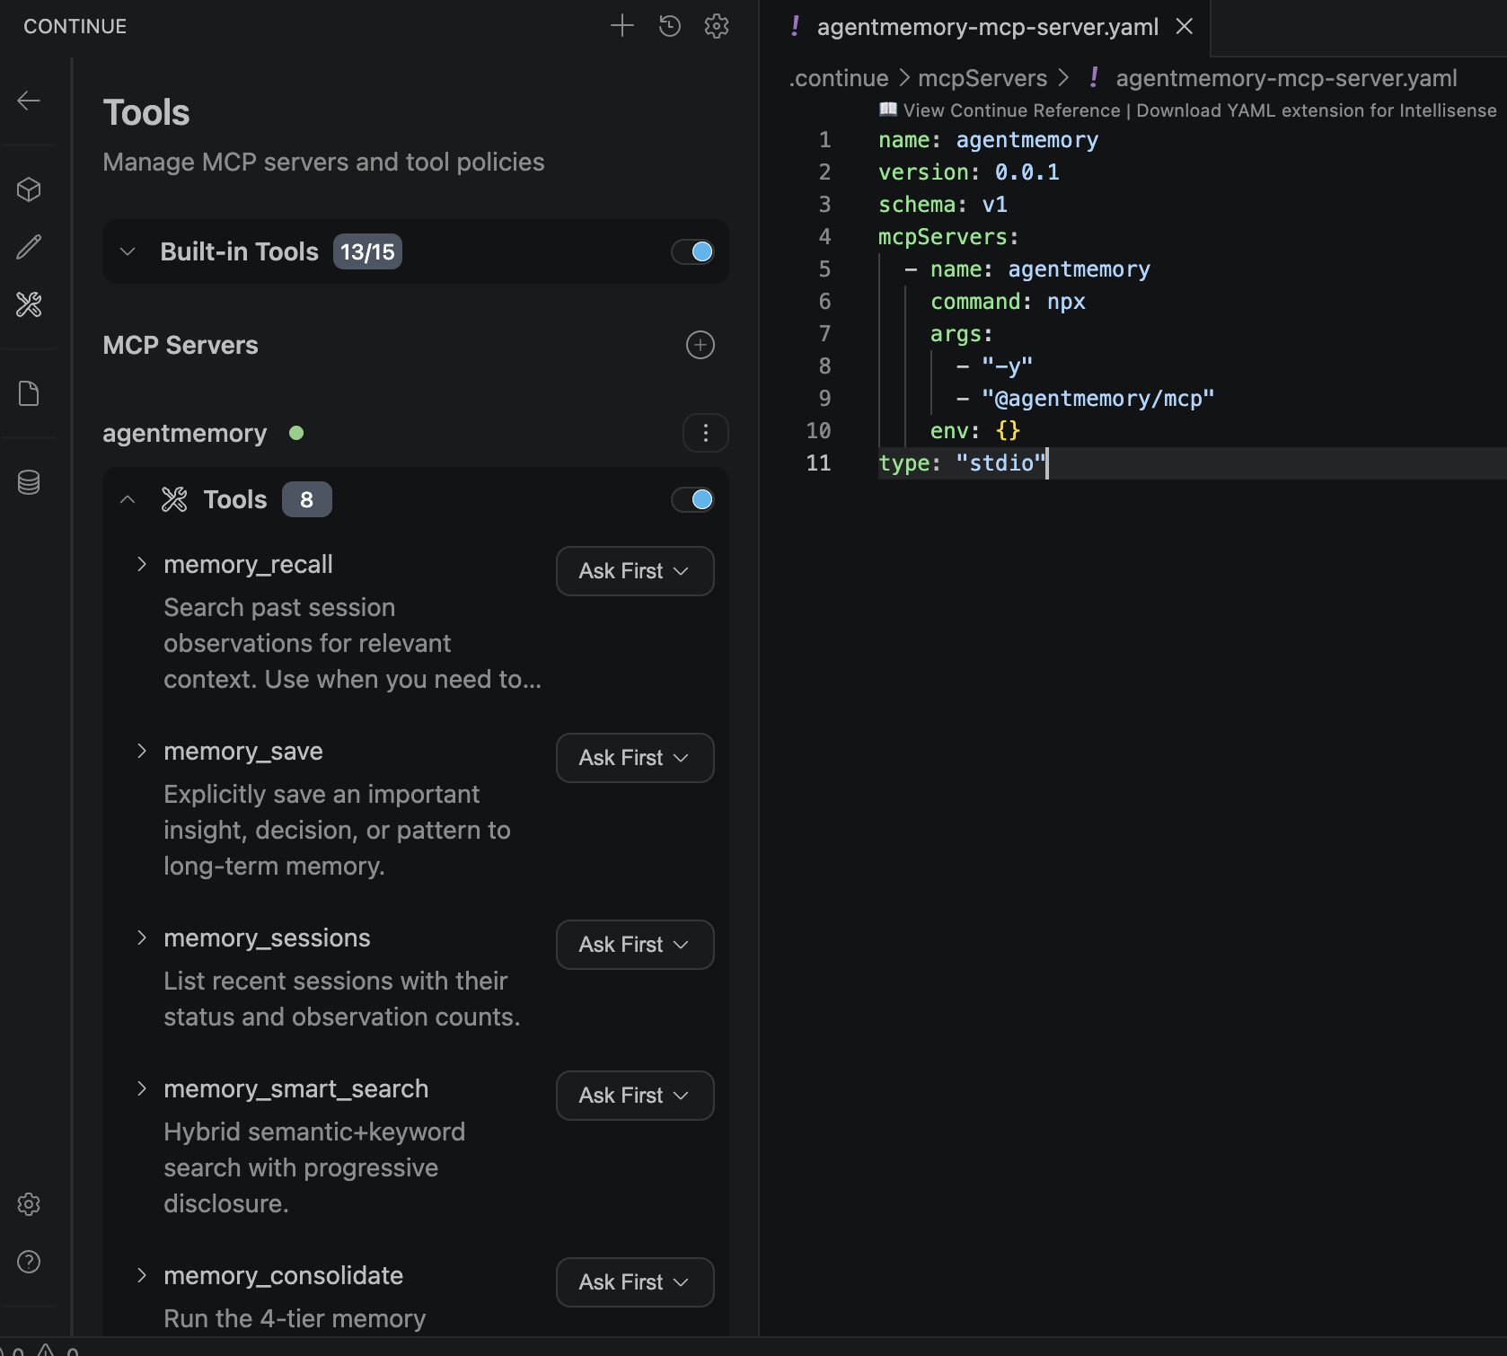Click the 'version: 0.0.1' line
Screen dimensions: 1507x1356
click(x=968, y=172)
